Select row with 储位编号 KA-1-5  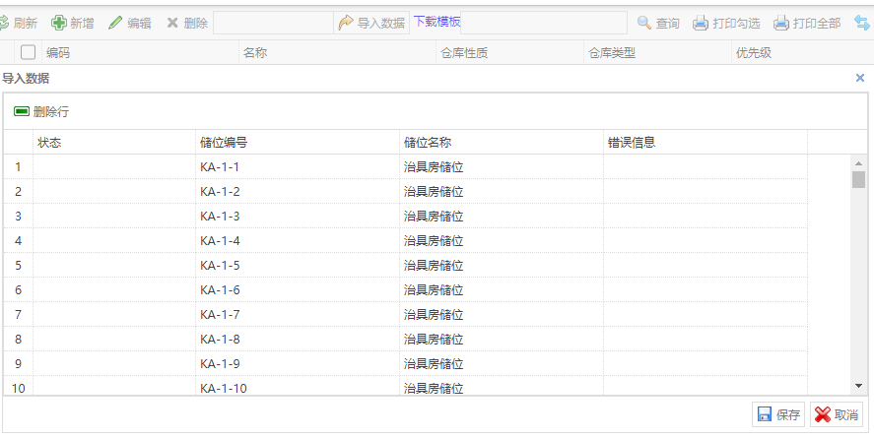coord(220,265)
